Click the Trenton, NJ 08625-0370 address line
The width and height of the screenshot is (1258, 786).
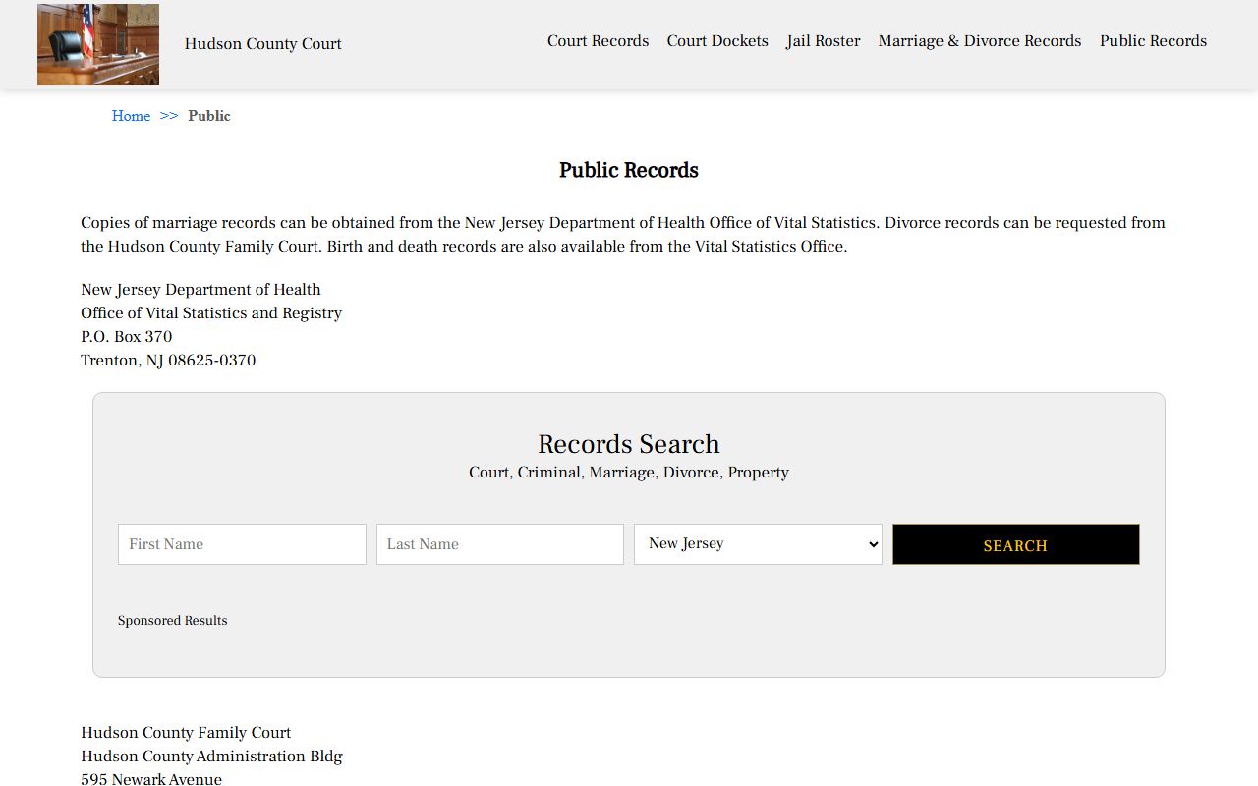[x=168, y=361]
